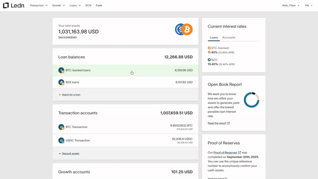Click the Proof of Reserves card heading
Viewport: 318px width, 179px height.
click(224, 143)
